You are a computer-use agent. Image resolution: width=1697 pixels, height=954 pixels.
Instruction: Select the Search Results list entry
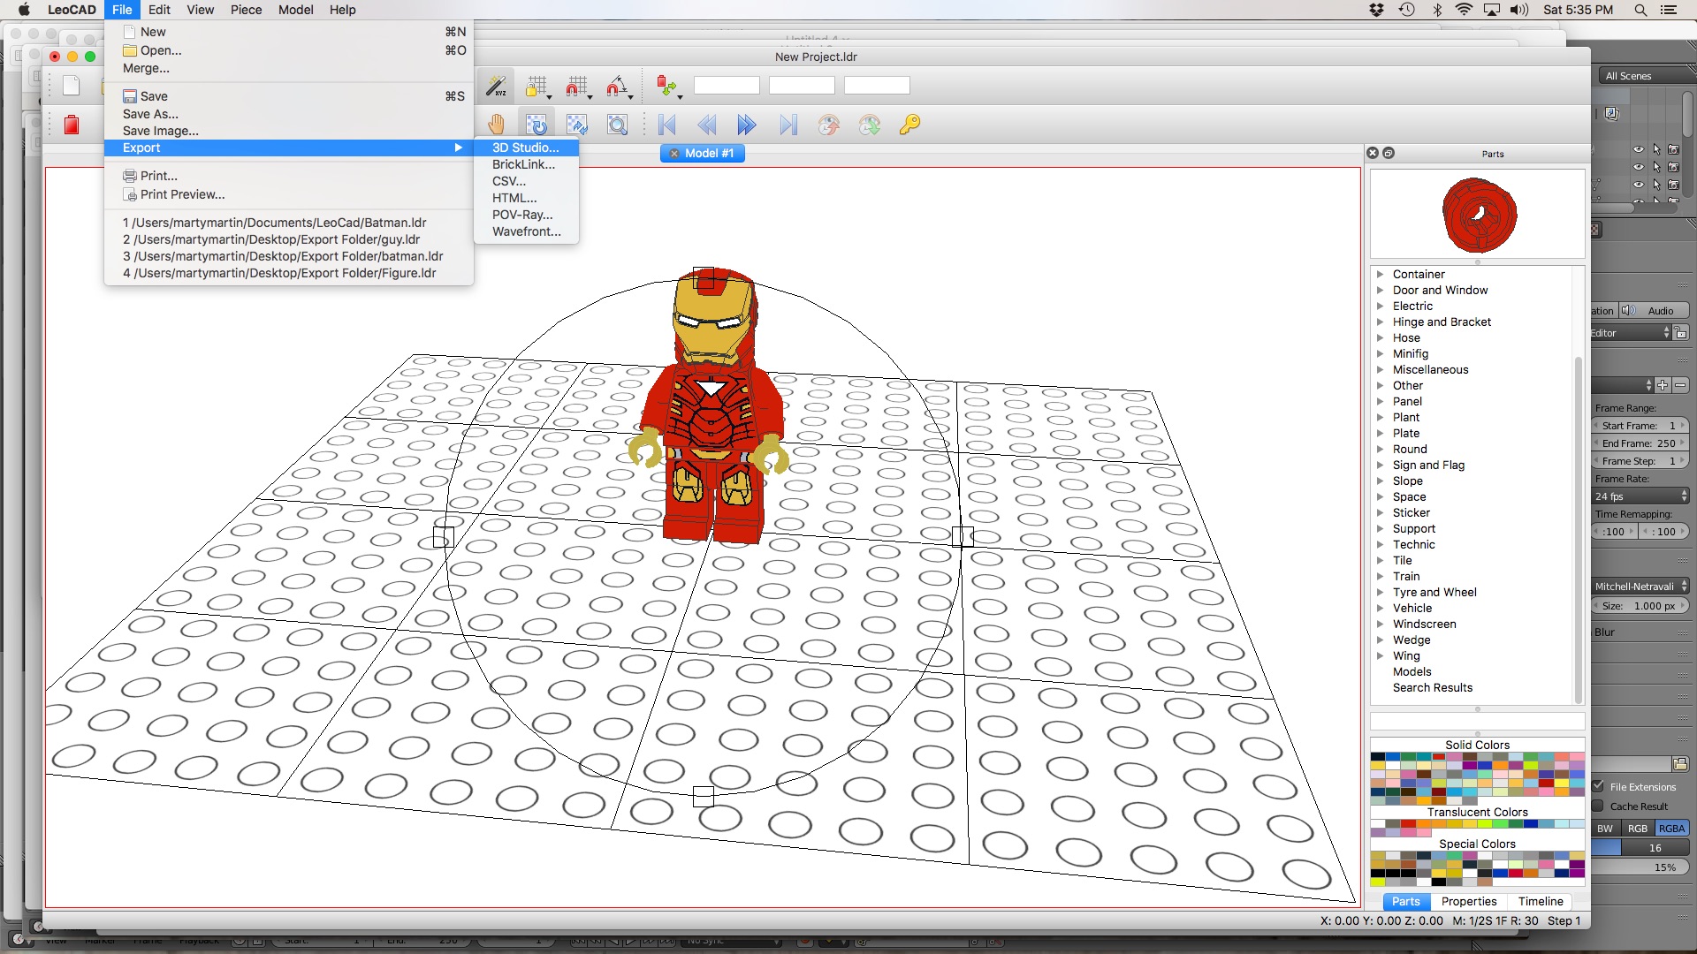1433,687
